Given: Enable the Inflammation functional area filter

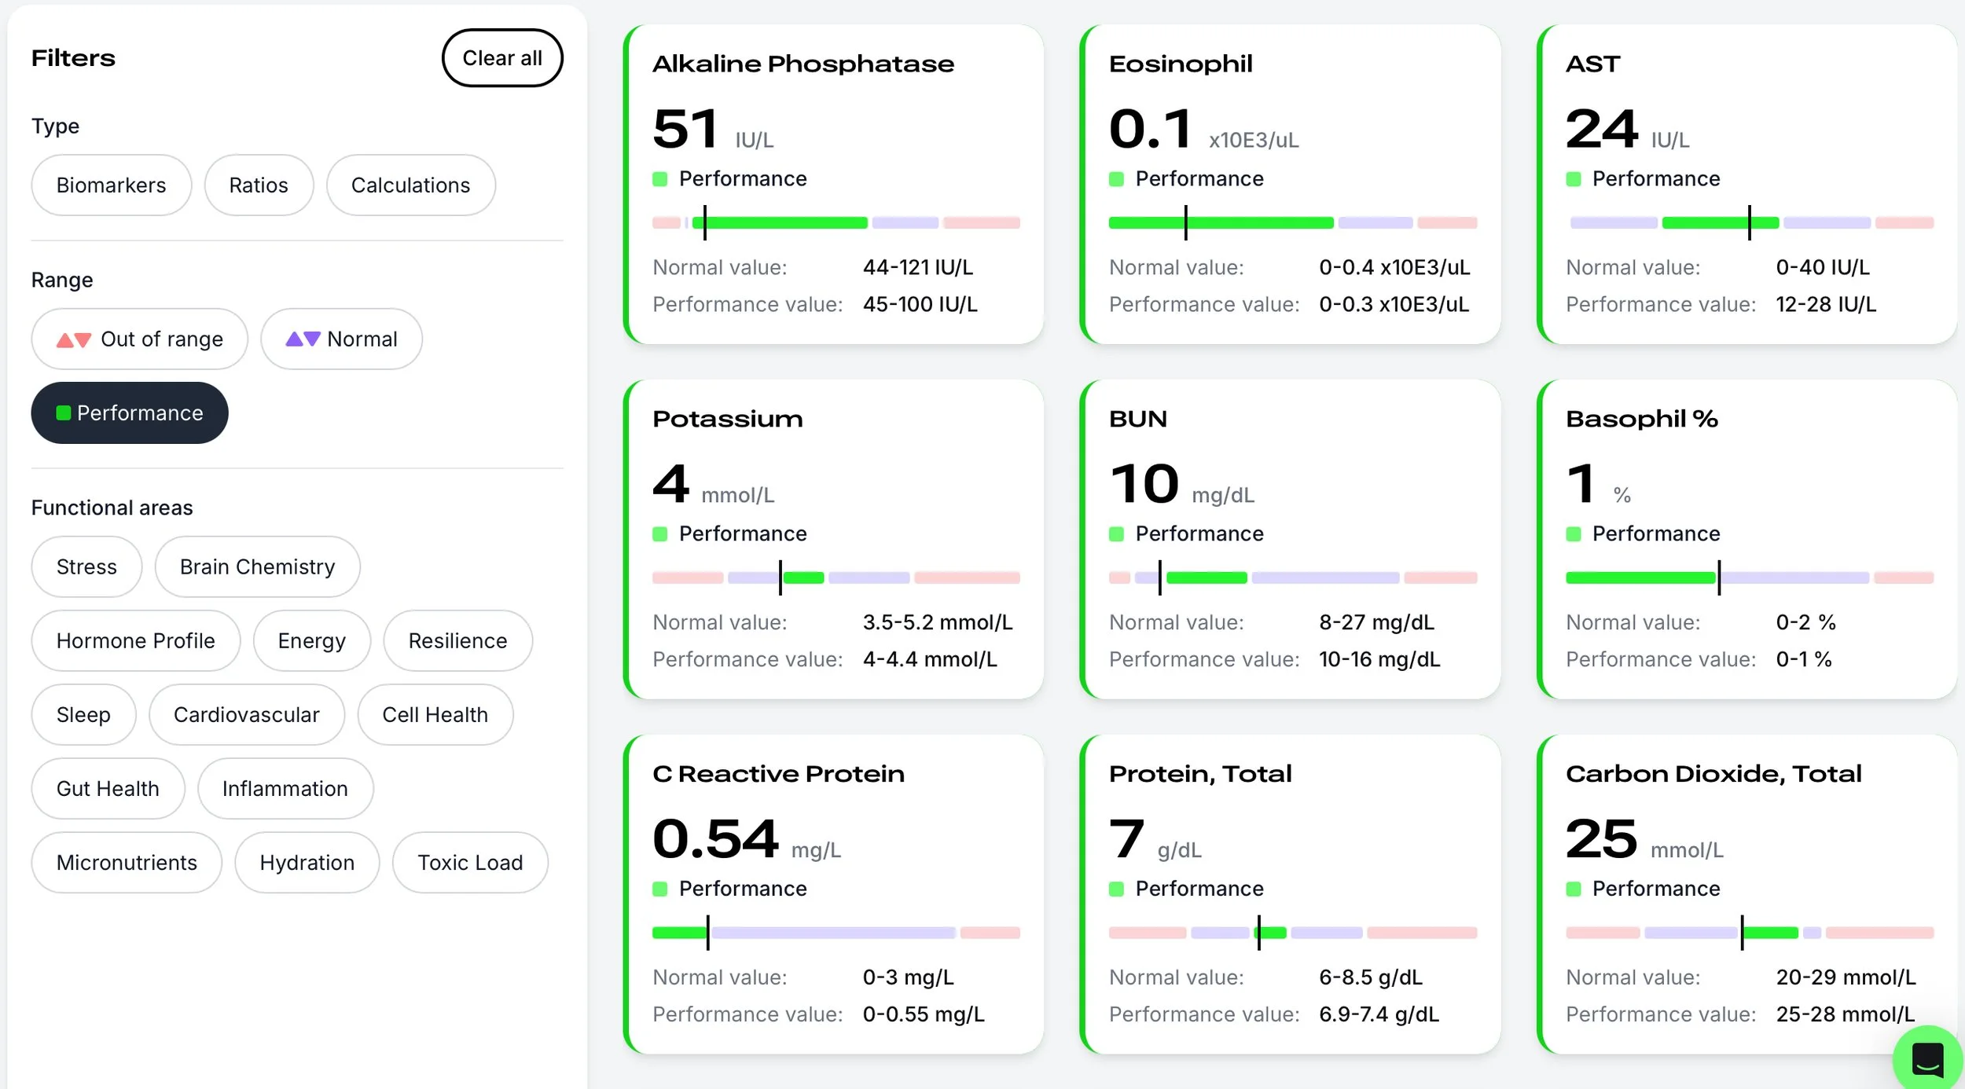Looking at the screenshot, I should 285,788.
